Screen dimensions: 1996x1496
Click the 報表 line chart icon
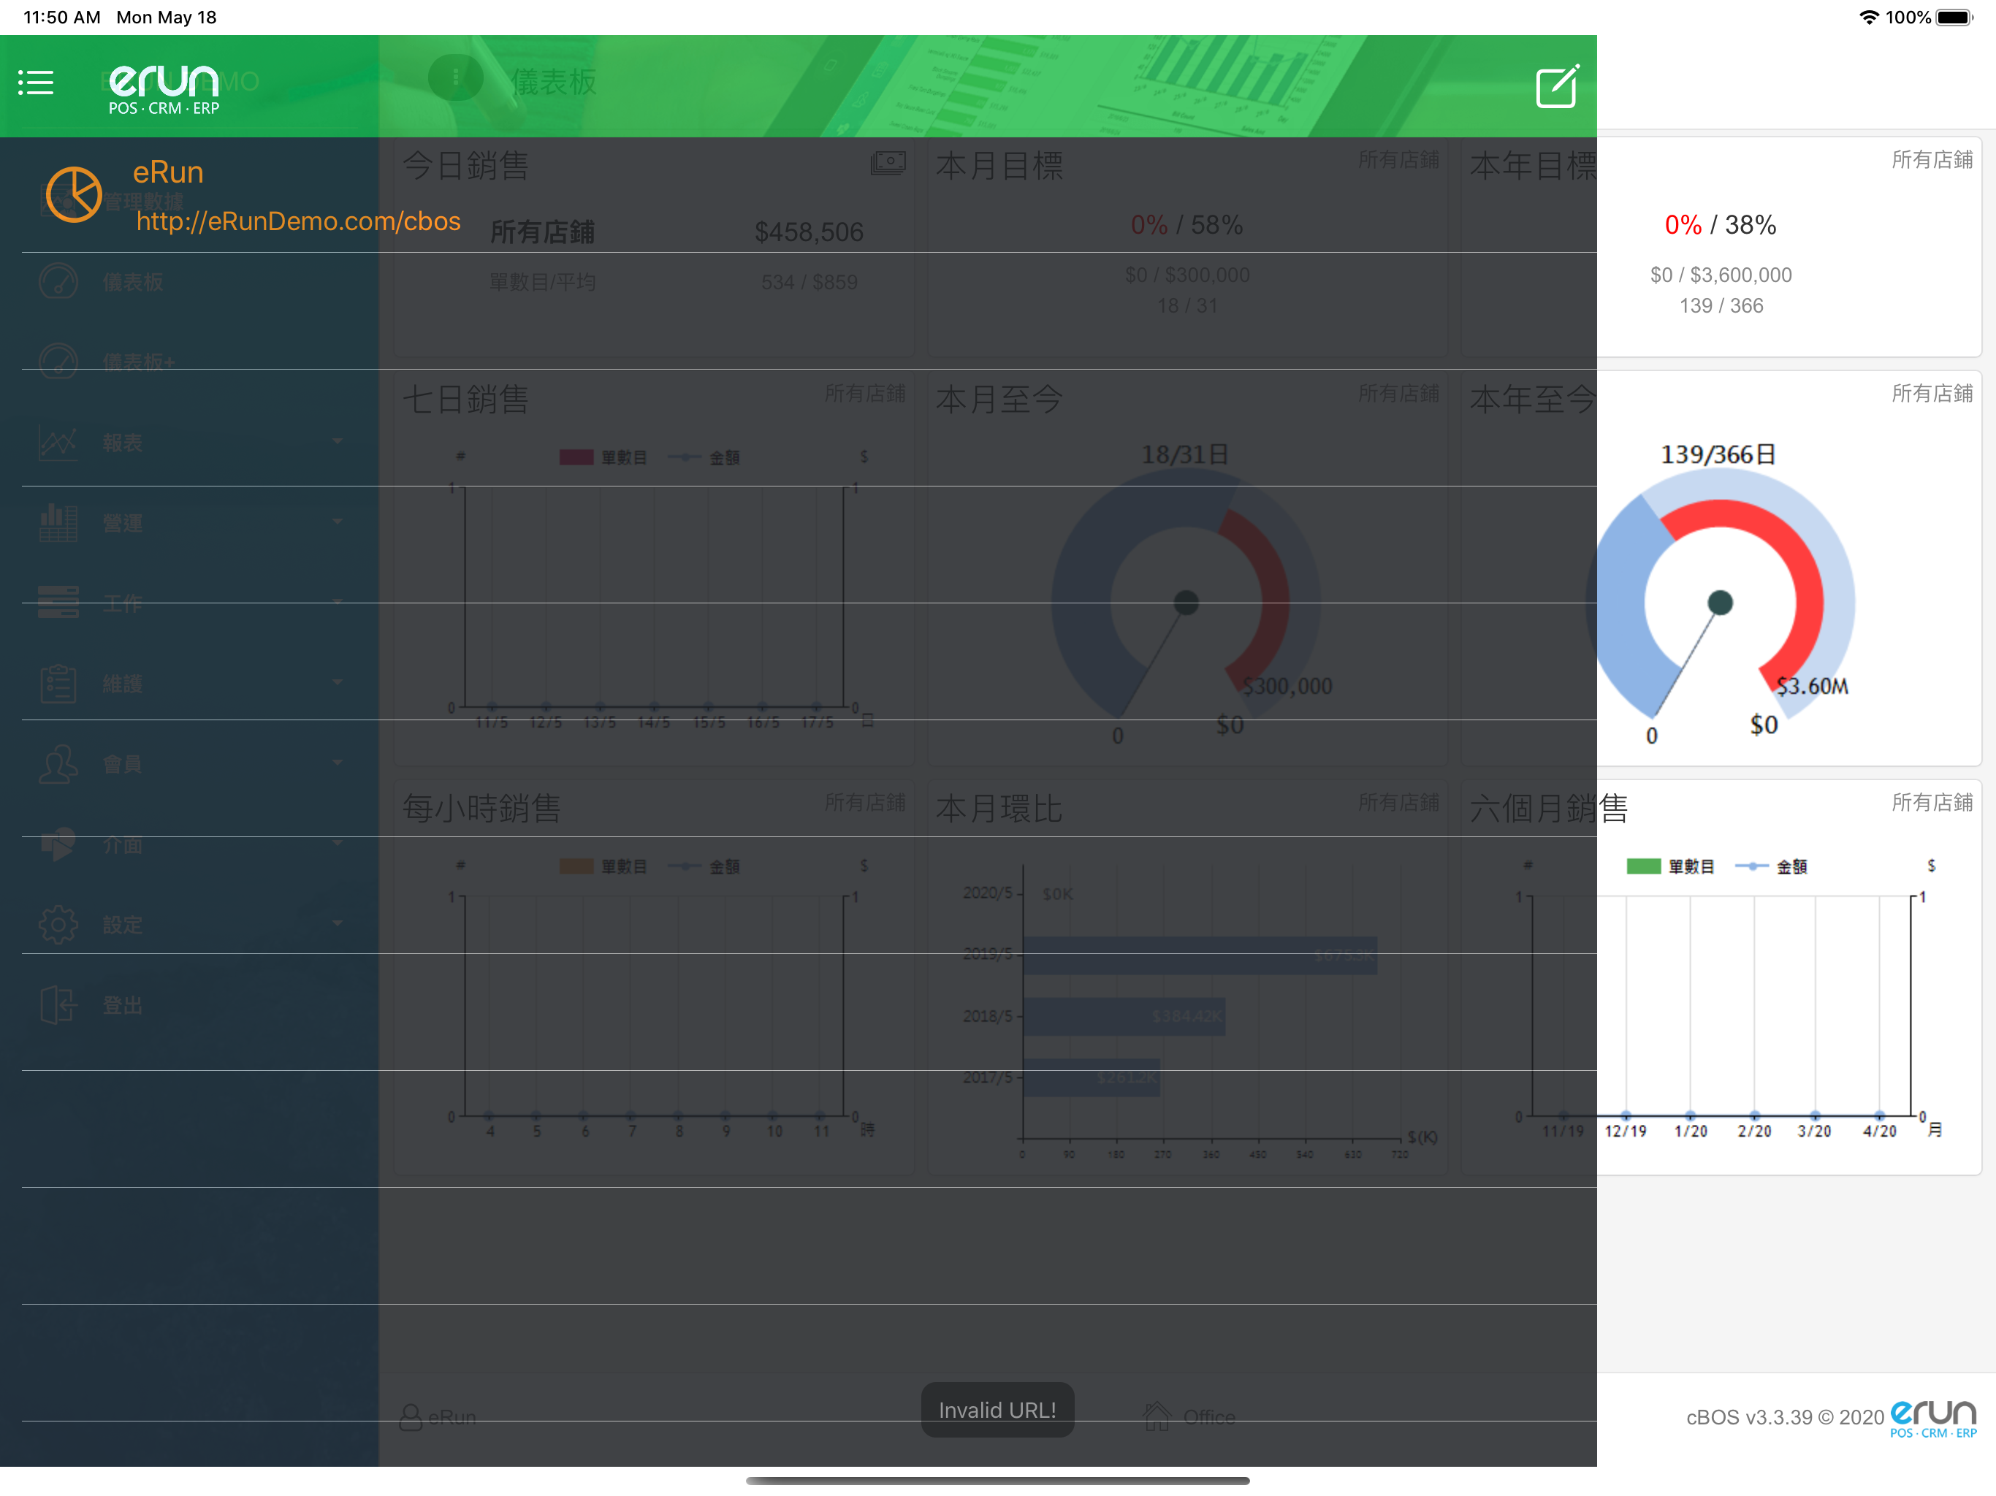[58, 442]
